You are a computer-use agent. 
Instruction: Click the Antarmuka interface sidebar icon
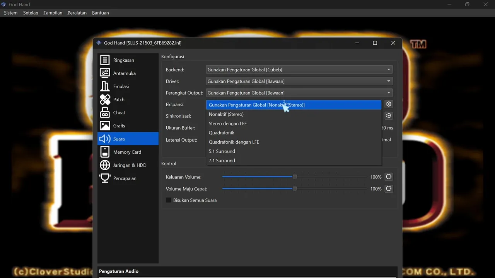(x=105, y=73)
